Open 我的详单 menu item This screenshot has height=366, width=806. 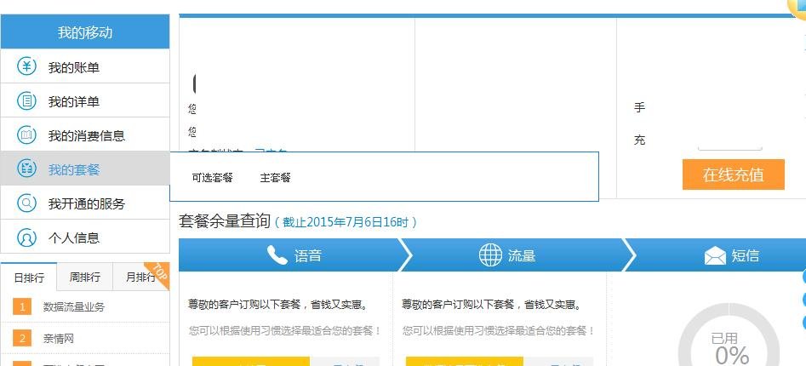[85, 100]
